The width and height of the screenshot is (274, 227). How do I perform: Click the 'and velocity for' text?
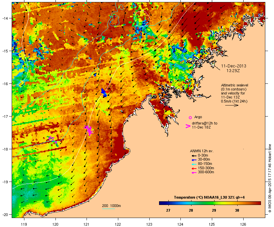233,93
